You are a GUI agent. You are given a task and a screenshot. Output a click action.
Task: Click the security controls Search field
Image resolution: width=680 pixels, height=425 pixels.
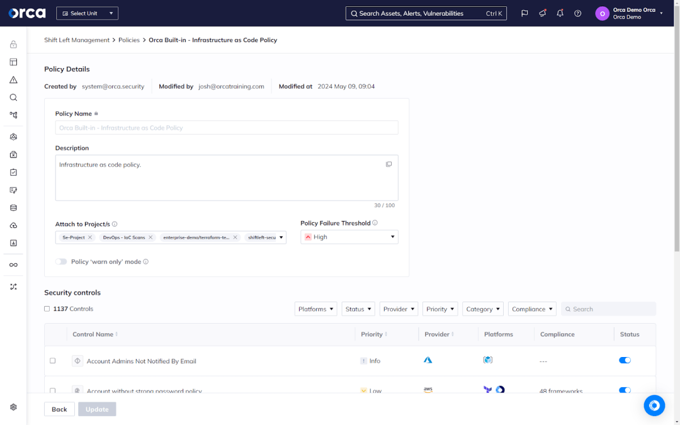point(608,309)
